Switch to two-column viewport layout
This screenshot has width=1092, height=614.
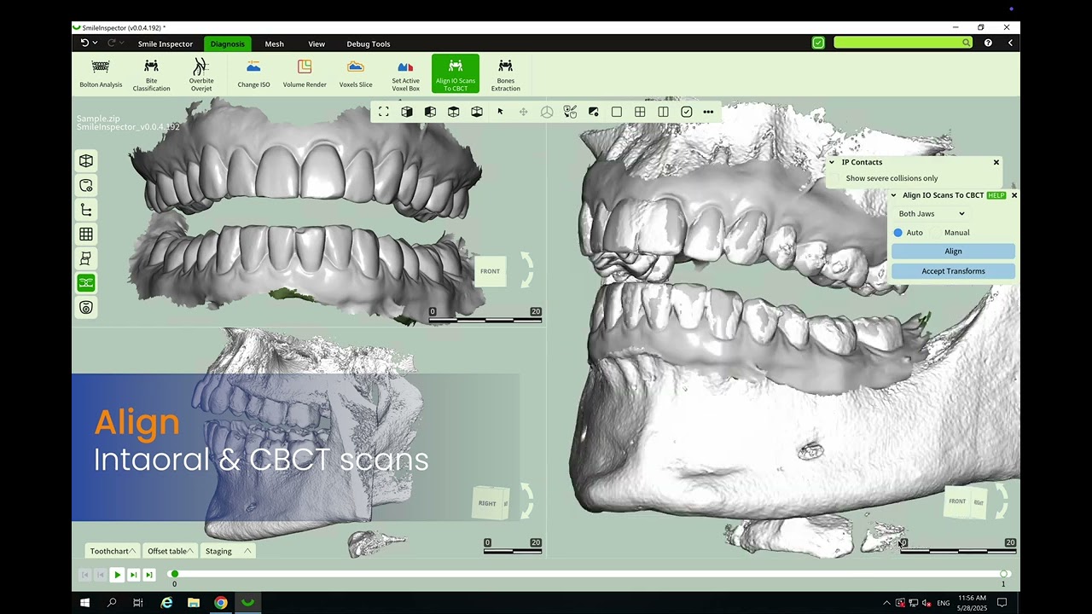pyautogui.click(x=663, y=112)
